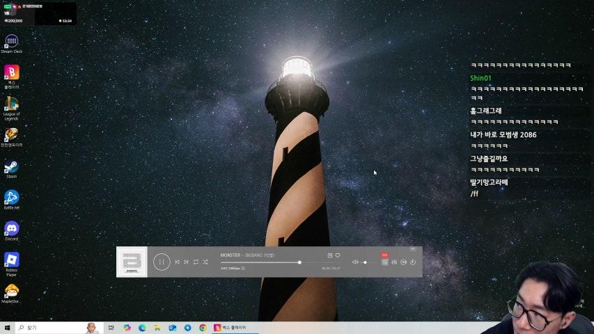Click the MONSTER song title
594x334 pixels.
click(230, 255)
